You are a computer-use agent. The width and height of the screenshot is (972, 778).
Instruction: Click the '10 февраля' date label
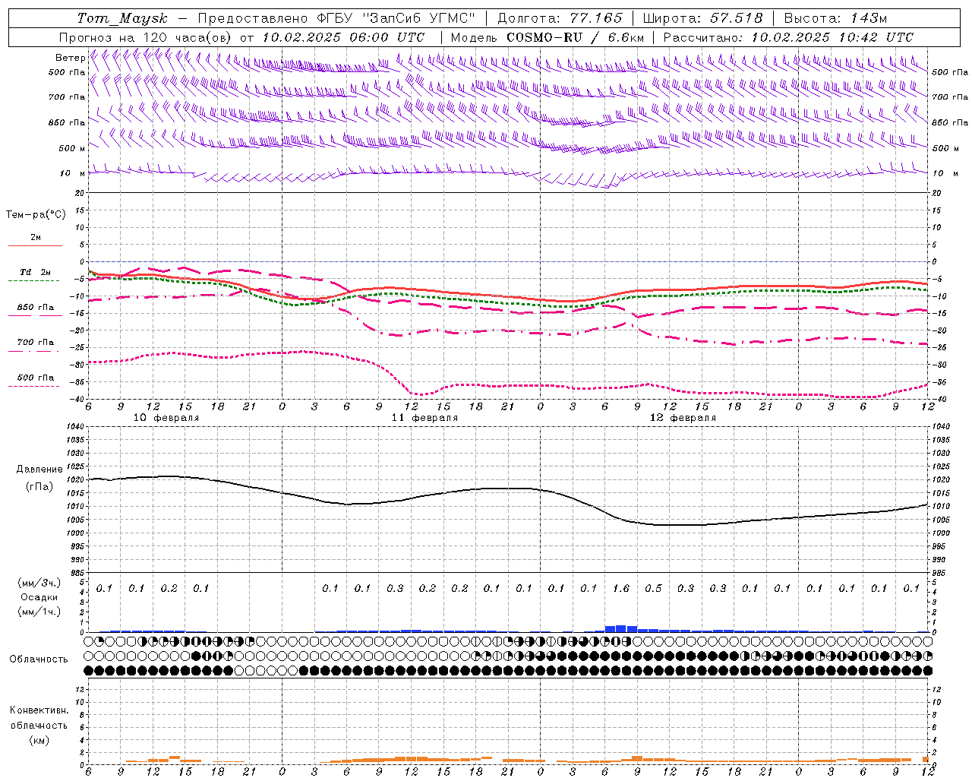[x=166, y=418]
